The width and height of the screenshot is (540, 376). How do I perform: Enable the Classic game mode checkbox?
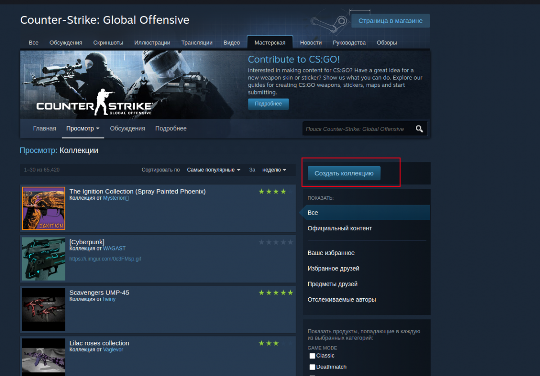click(x=312, y=356)
